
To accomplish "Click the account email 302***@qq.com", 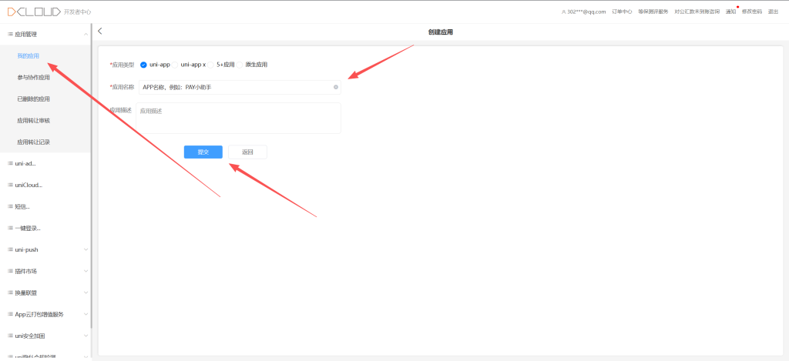I will pos(586,12).
